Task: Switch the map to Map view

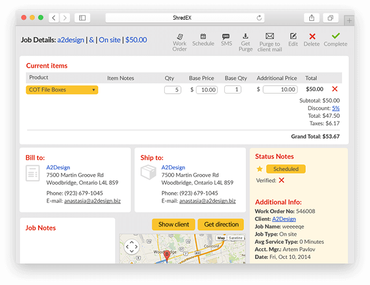Action: [x=221, y=238]
